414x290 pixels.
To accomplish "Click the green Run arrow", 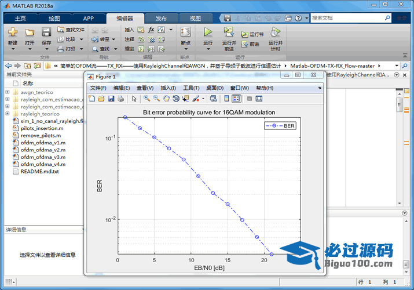I will click(x=208, y=32).
